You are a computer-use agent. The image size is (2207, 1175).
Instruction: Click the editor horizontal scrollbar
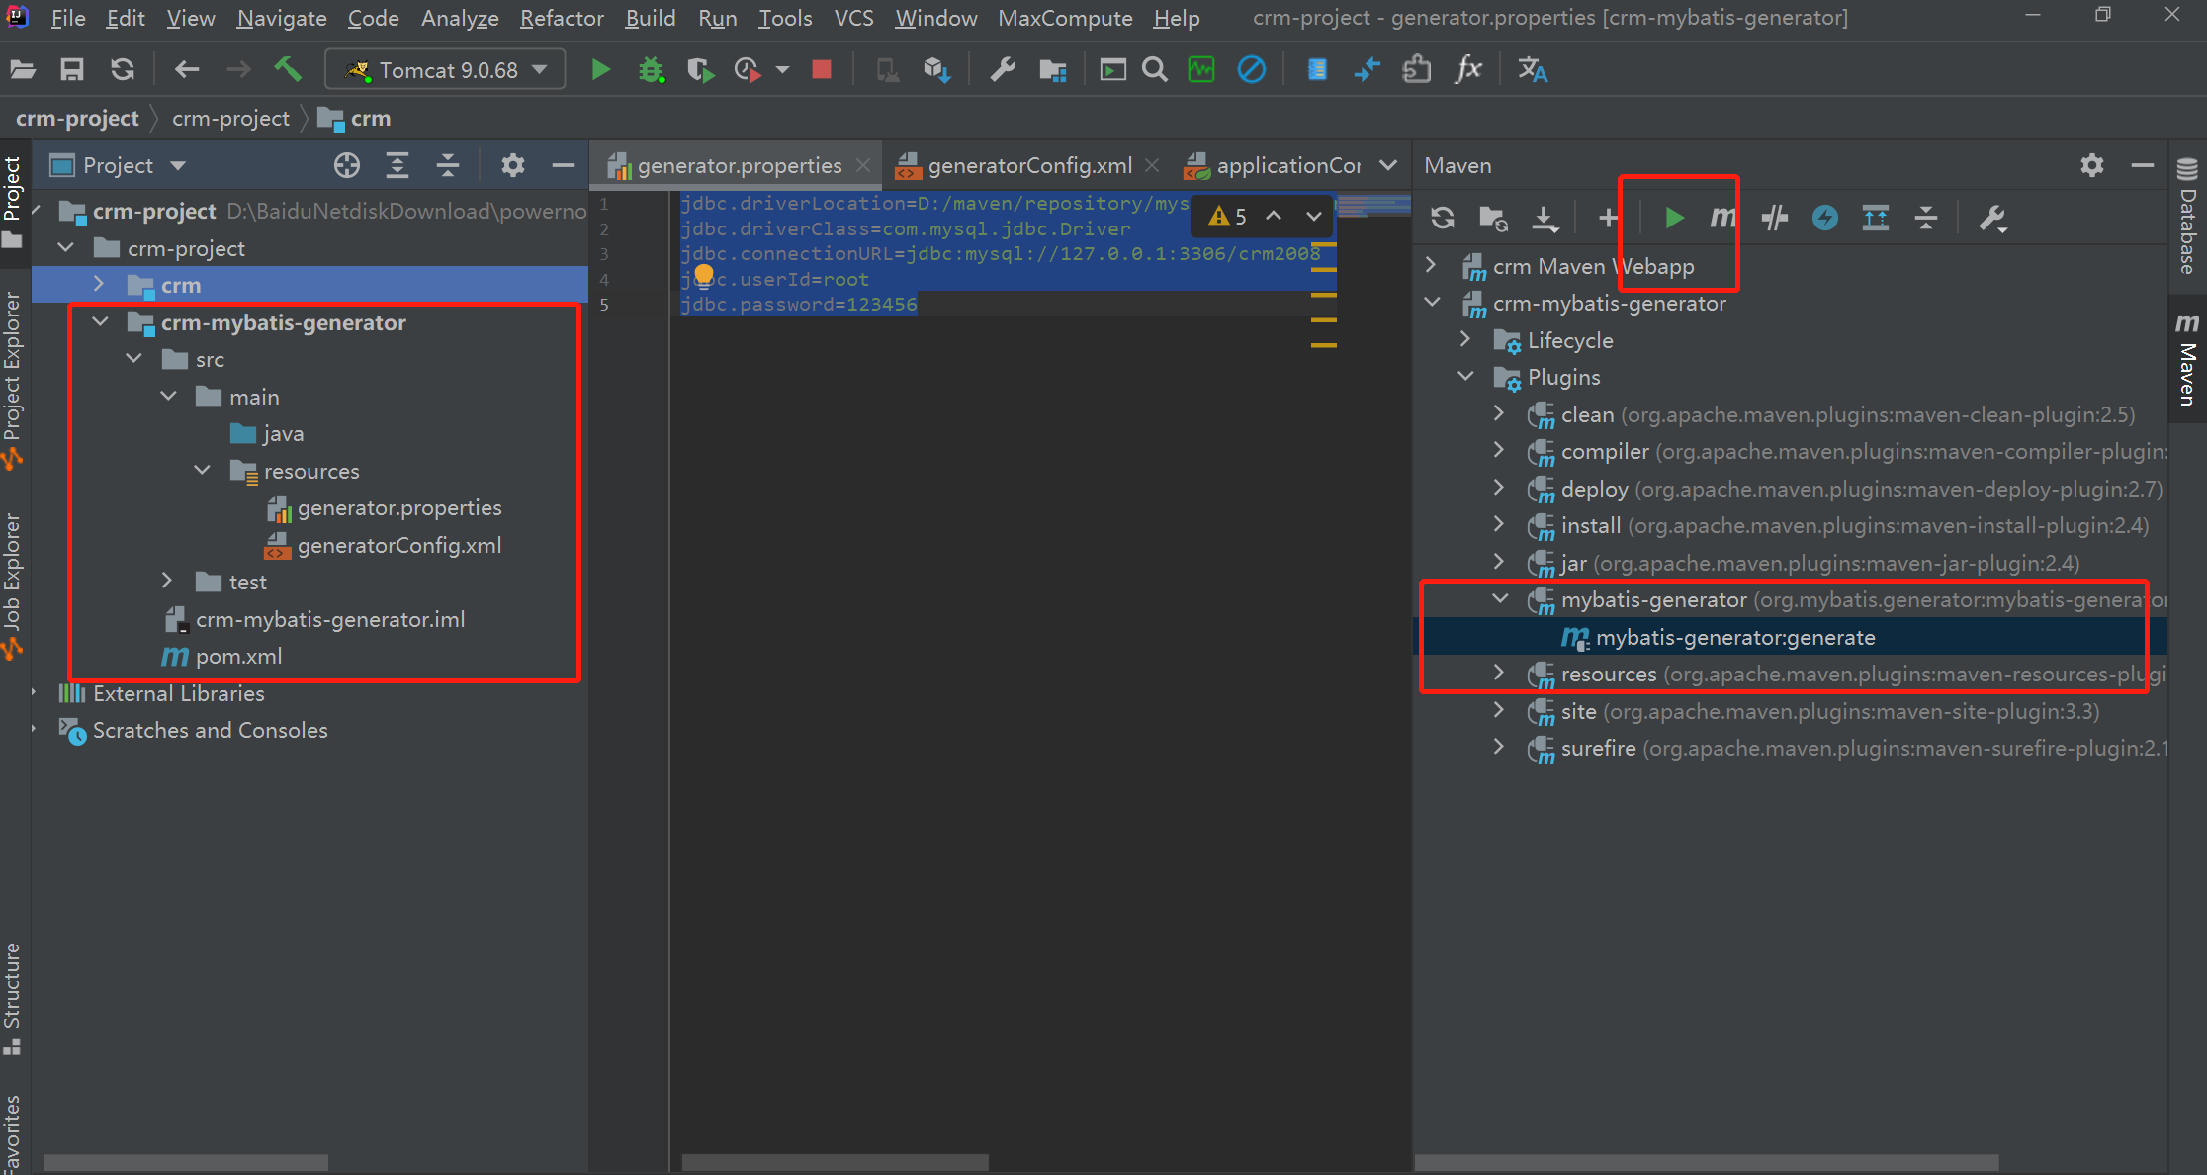coord(835,1162)
